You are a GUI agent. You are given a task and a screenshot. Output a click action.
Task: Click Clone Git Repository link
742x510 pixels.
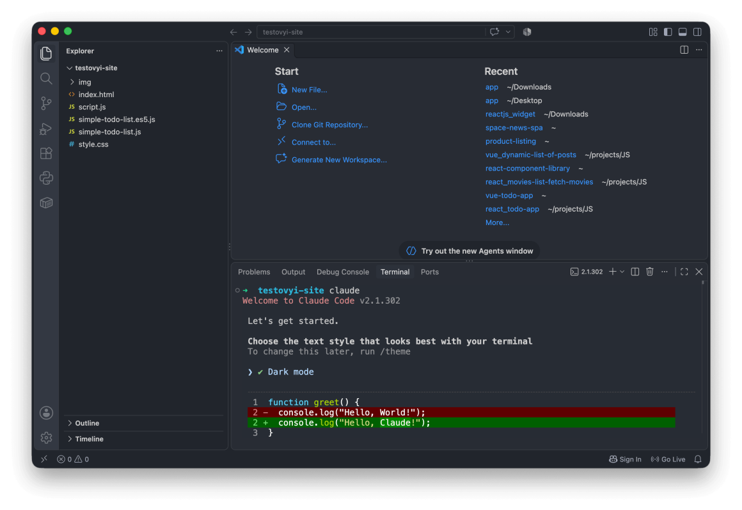[329, 125]
